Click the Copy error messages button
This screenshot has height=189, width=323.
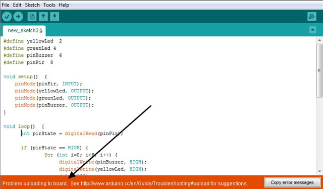292,182
